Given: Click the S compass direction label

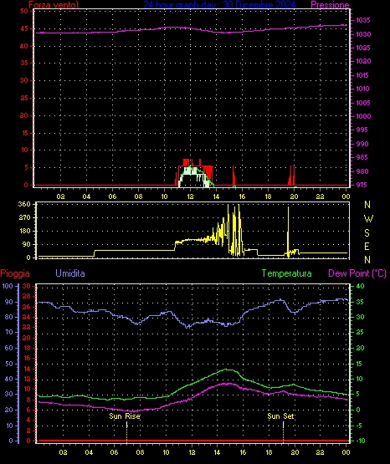Looking at the screenshot, I should (x=367, y=233).
